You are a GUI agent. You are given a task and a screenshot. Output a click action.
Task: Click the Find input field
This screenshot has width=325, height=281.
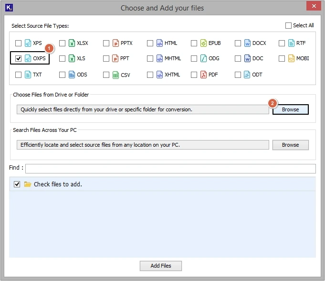click(x=170, y=169)
